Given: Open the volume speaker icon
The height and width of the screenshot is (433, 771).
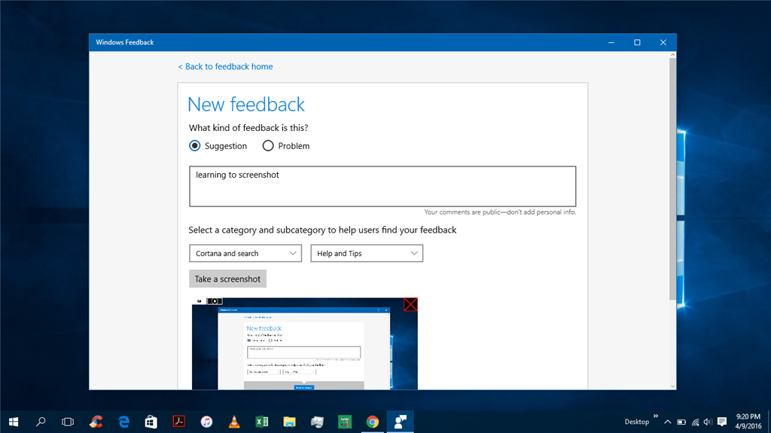Looking at the screenshot, I should coord(708,422).
